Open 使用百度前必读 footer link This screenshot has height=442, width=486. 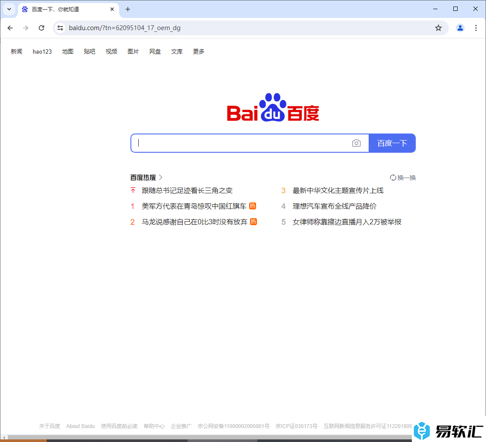pos(120,426)
